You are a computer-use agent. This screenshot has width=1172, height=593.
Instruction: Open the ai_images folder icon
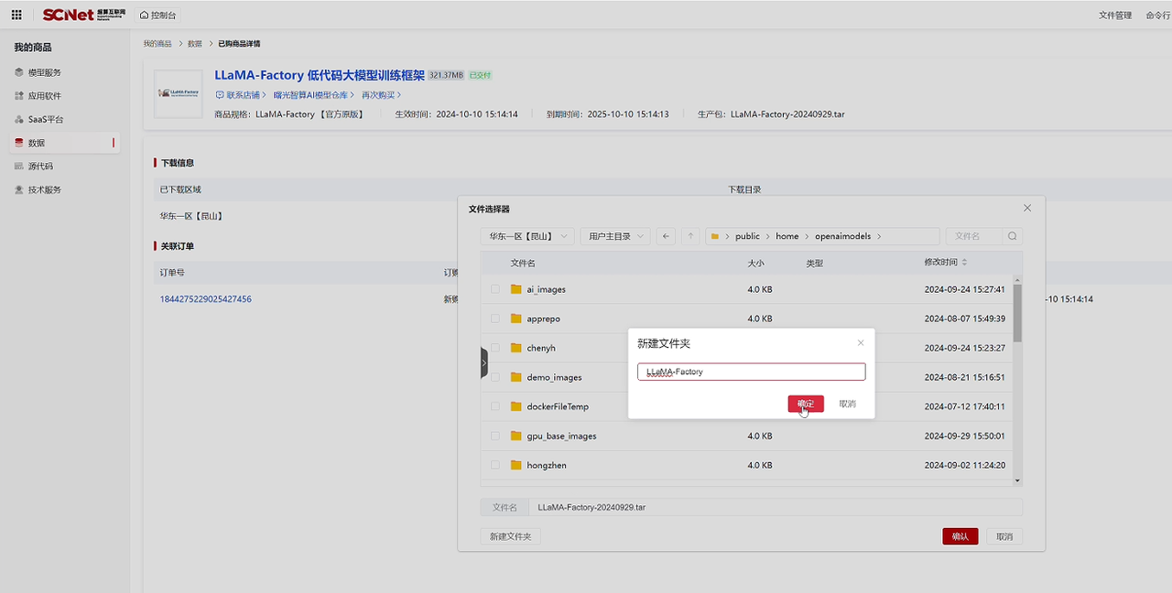click(x=516, y=289)
